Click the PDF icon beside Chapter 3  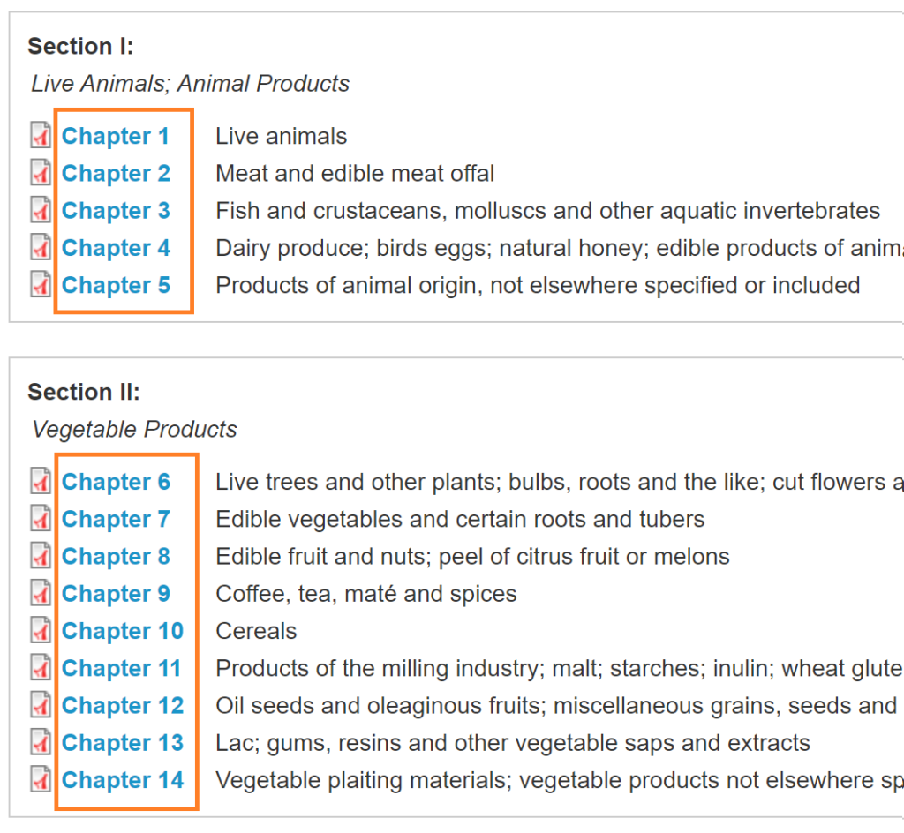point(41,211)
